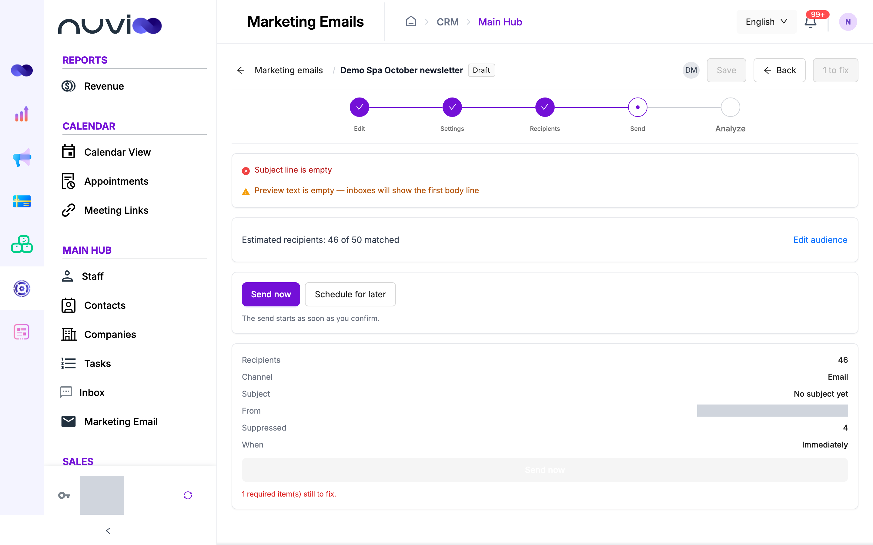The image size is (873, 545).
Task: Click the CRM breadcrumb
Action: (x=448, y=22)
